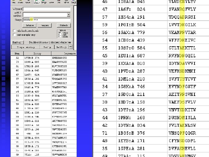
Task: Sort by the 'RelFreq' column header
Action: [62, 47]
